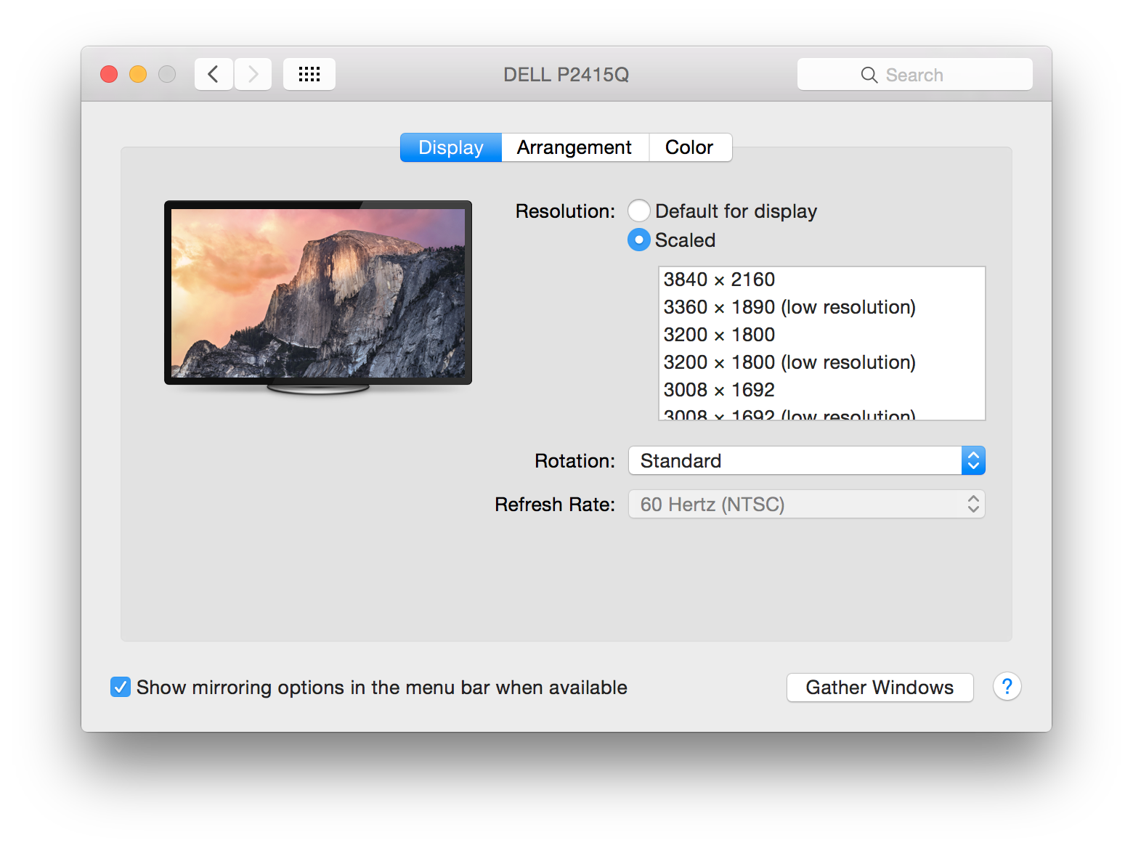Click the display preview thumbnail
1133x848 pixels.
(x=318, y=293)
